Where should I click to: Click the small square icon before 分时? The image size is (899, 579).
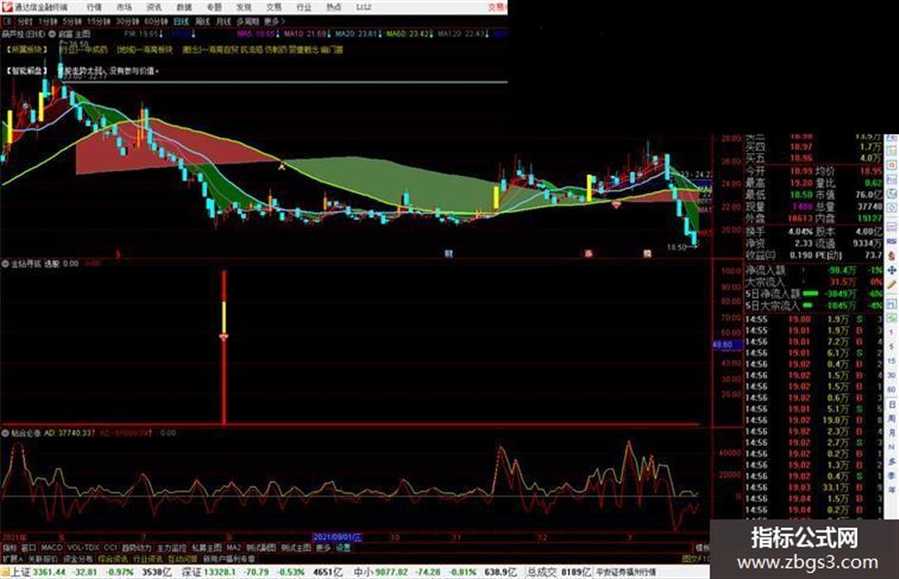[x=8, y=21]
